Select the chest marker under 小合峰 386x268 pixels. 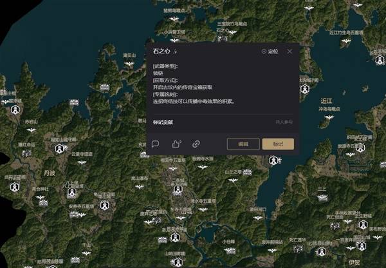coord(230,251)
